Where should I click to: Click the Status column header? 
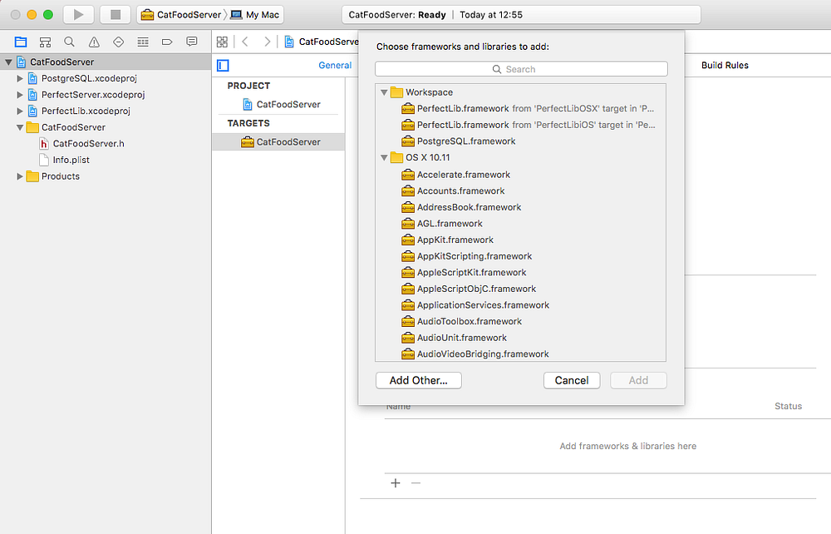[x=788, y=406]
